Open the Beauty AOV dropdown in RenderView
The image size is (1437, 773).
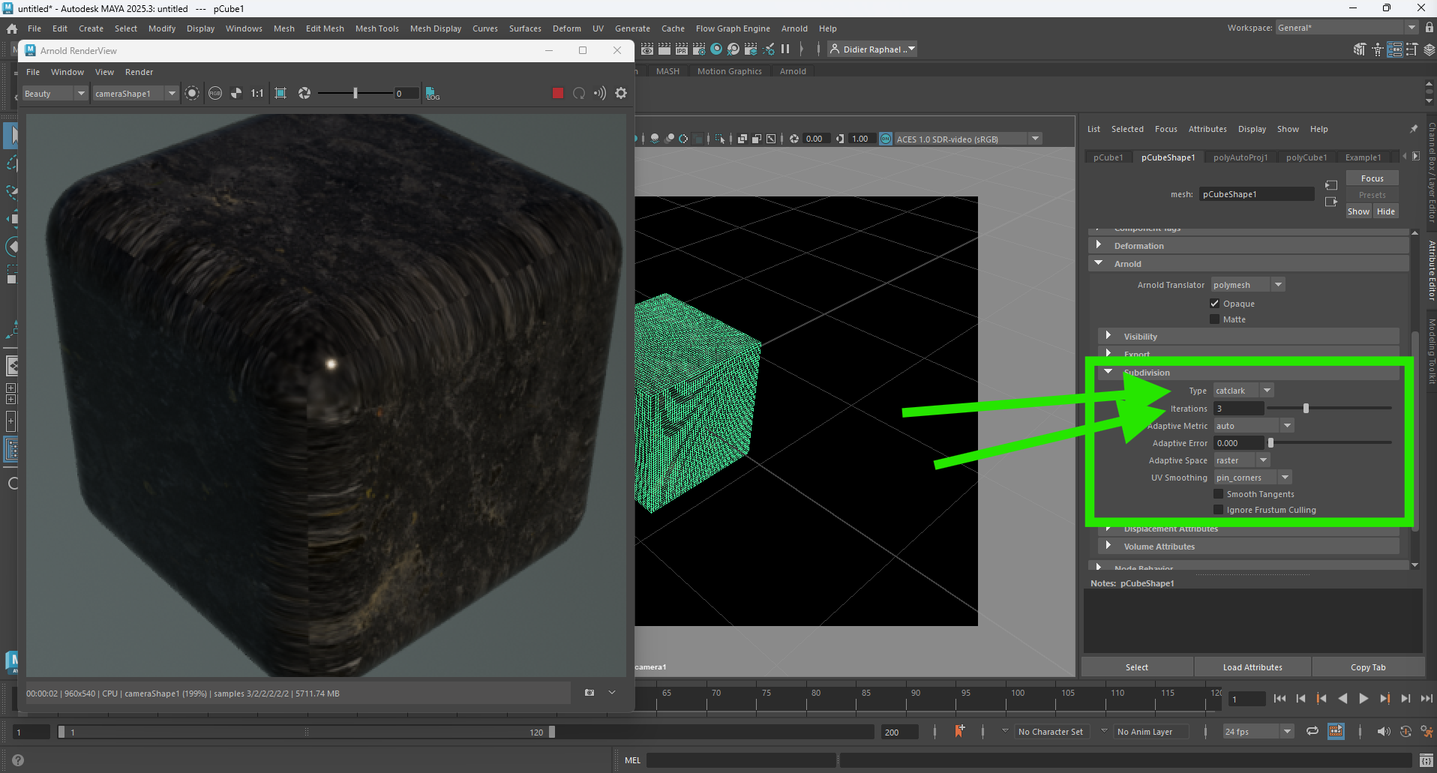[x=55, y=94]
